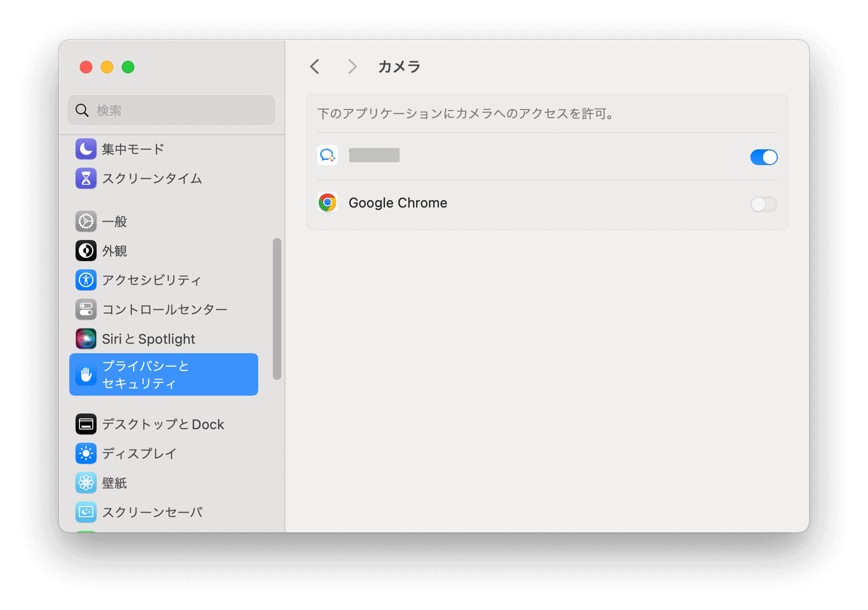This screenshot has height=610, width=868.
Task: Click the Focus mode moon icon
Action: [86, 149]
